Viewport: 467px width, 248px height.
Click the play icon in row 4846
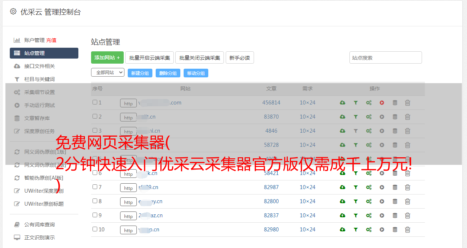tap(382, 131)
